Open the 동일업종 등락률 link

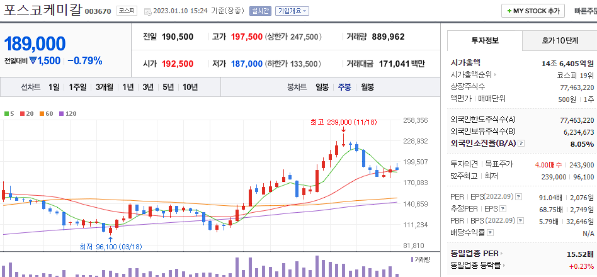coord(475,265)
